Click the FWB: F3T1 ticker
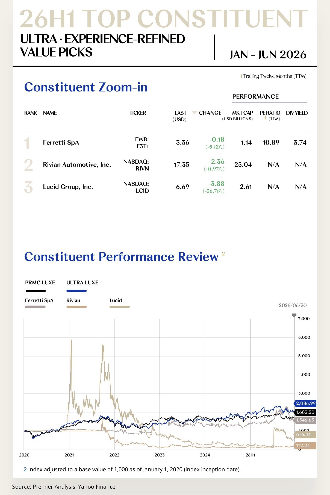 (x=142, y=143)
